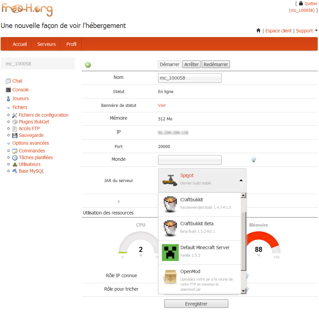Click the lock icon beside Quitter
The width and height of the screenshot is (319, 320).
301,3
